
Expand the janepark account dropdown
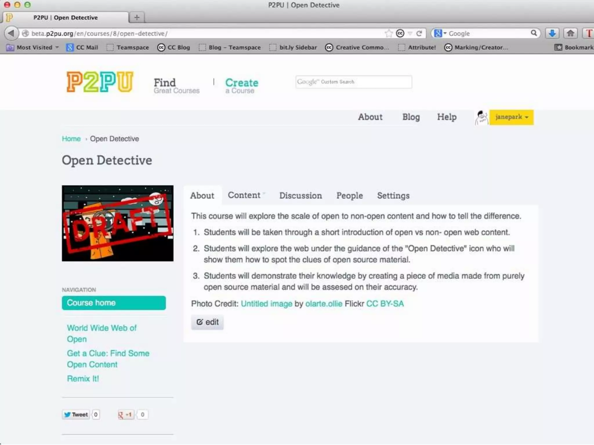(512, 117)
